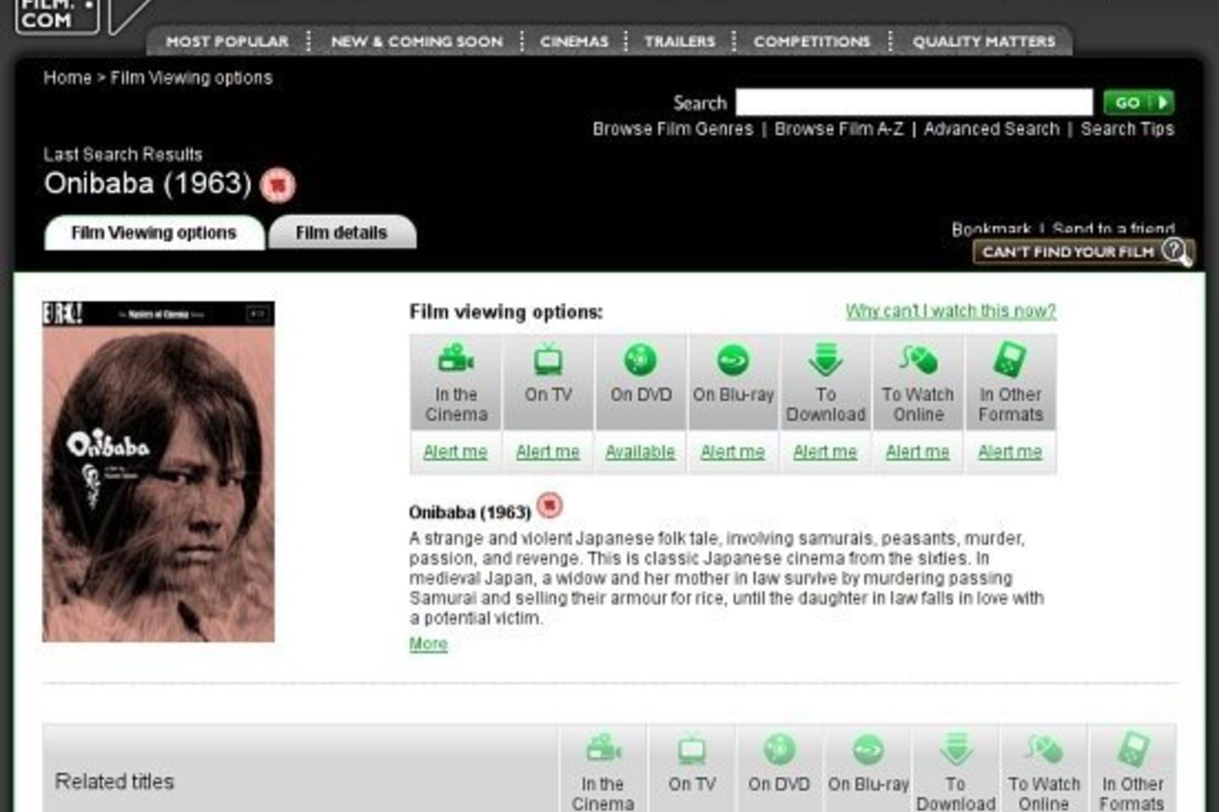This screenshot has height=812, width=1219.
Task: Click the Related titles On TV icon
Action: tap(692, 749)
